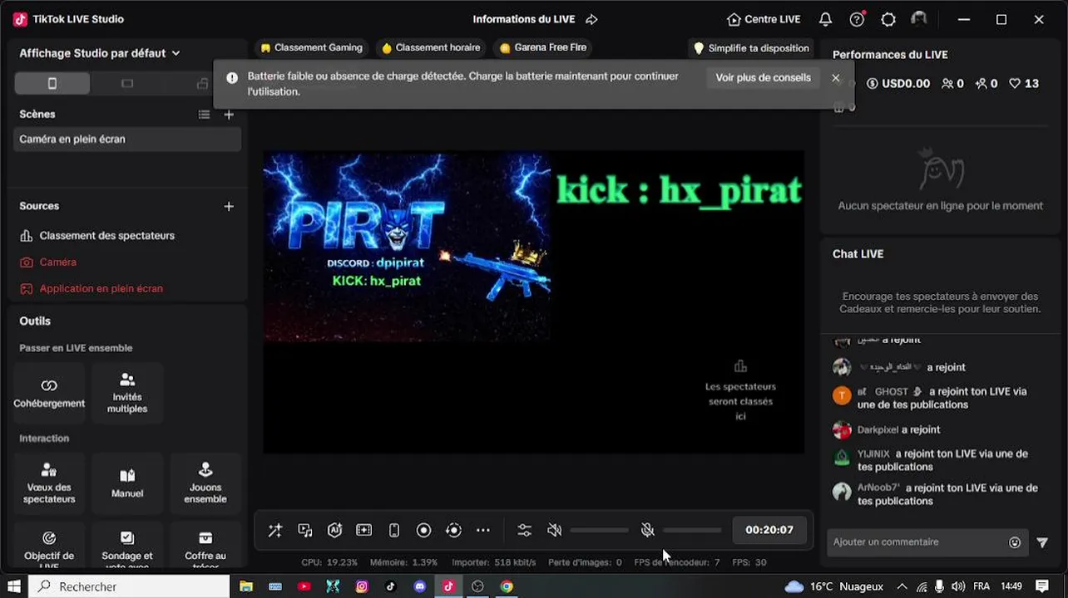1068x598 pixels.
Task: Open the Manuel interaction tool
Action: [x=127, y=483]
